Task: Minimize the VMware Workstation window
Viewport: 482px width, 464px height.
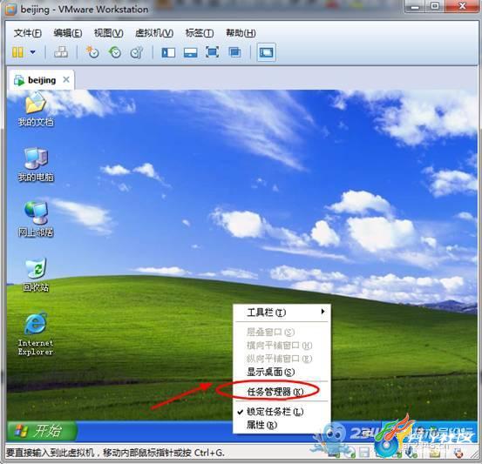Action: [x=415, y=6]
